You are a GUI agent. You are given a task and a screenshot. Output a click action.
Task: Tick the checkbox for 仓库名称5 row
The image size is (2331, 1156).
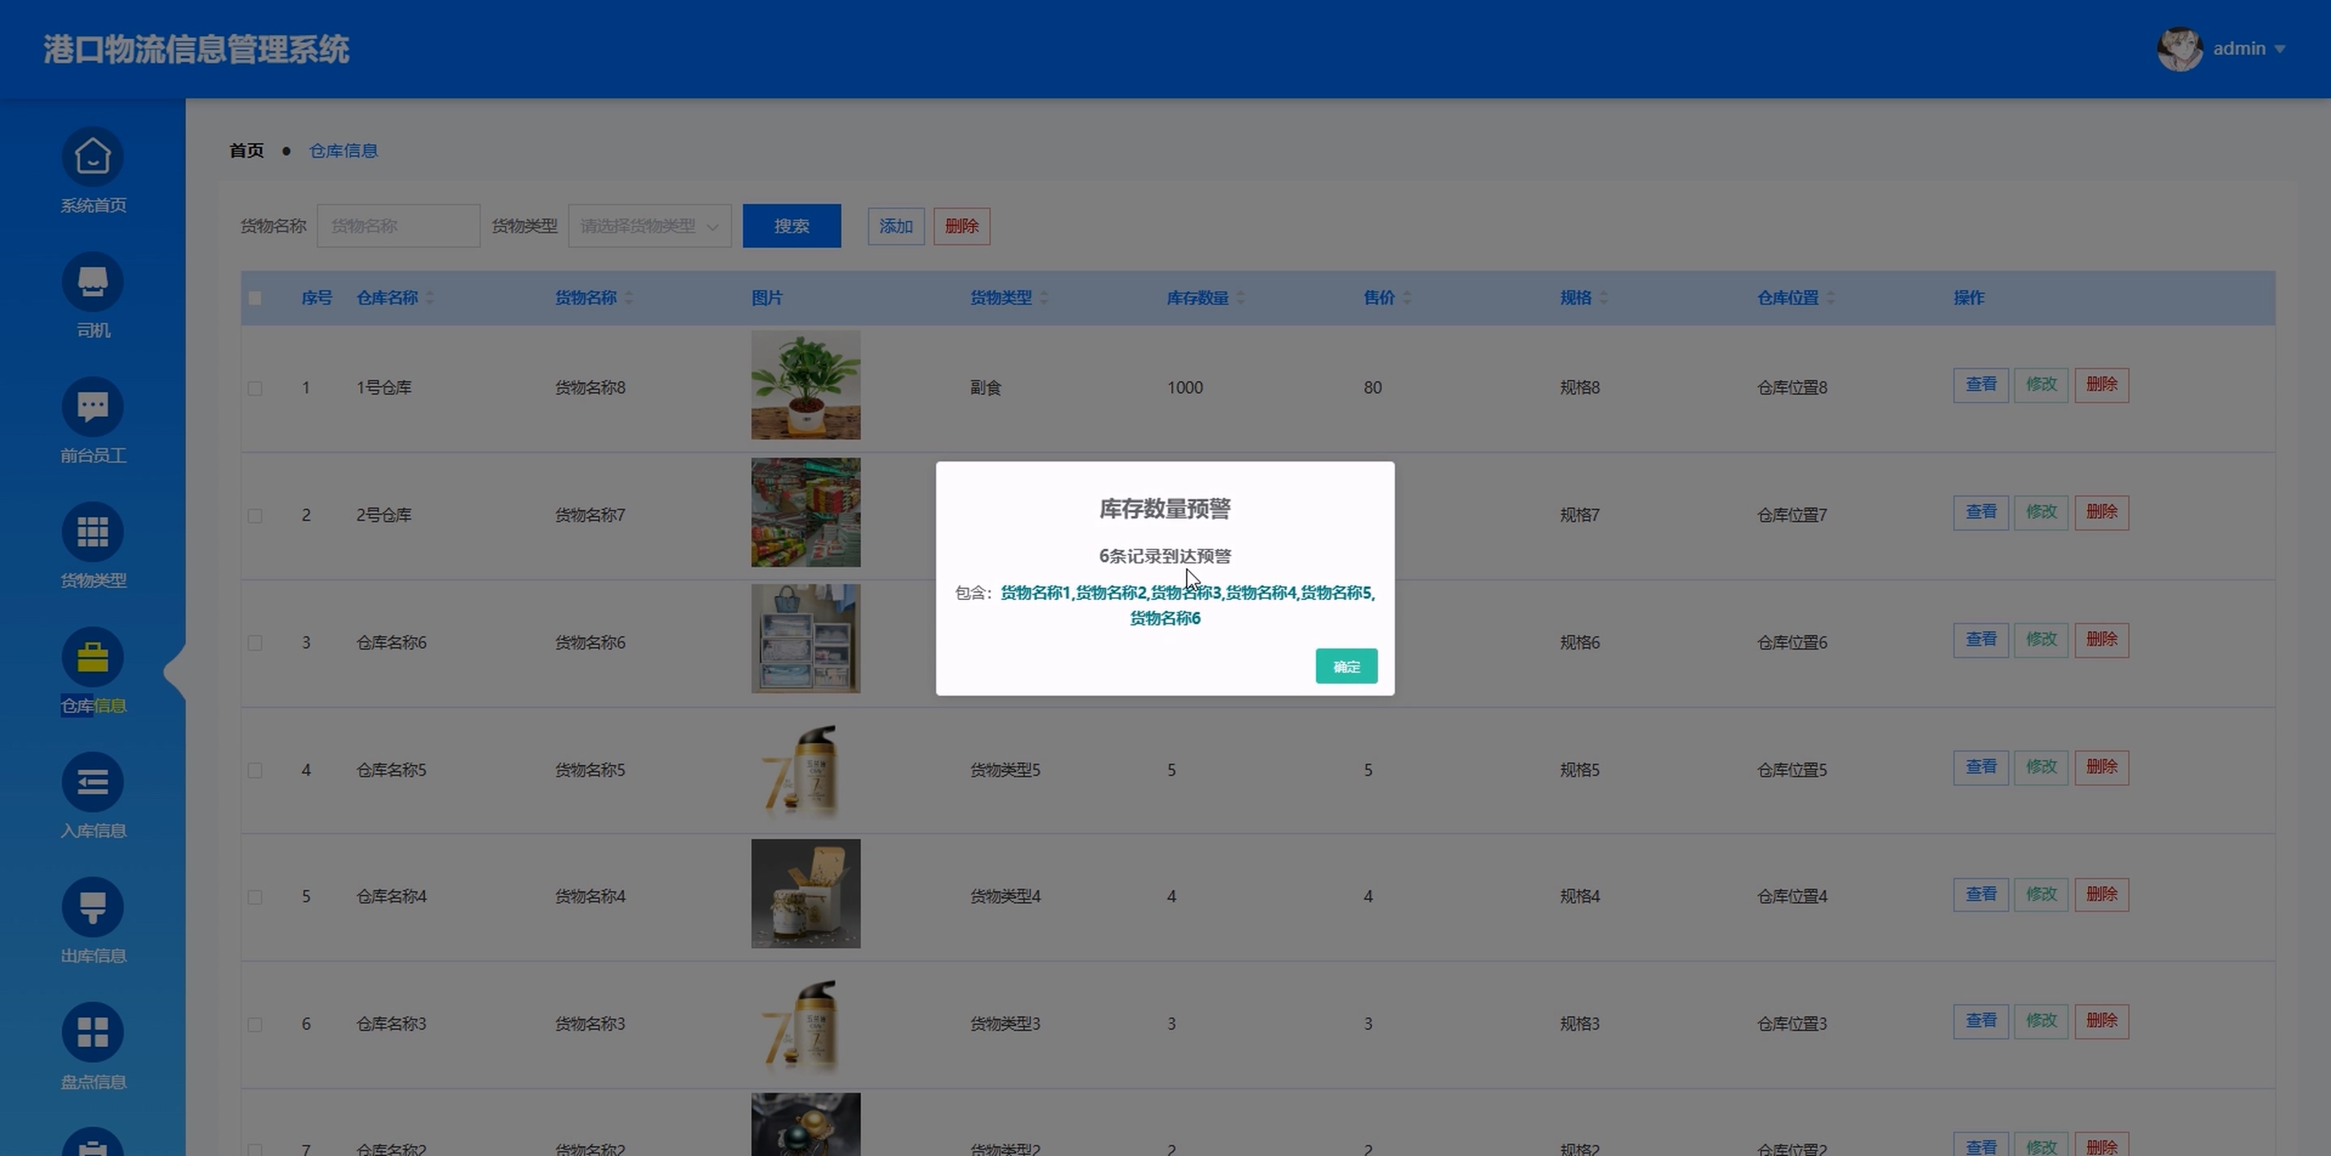point(255,771)
